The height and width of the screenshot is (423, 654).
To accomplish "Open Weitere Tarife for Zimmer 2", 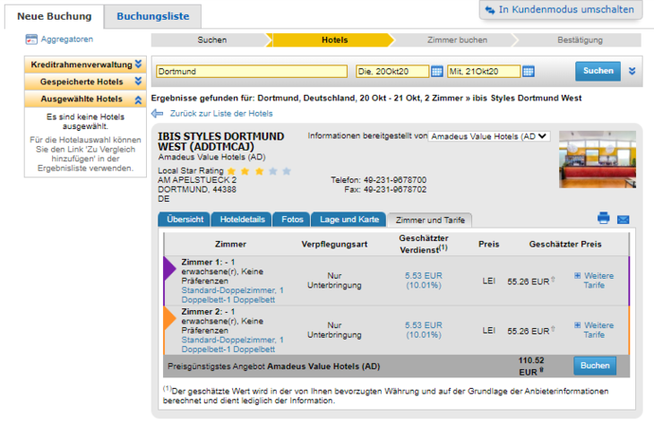I will (x=598, y=330).
